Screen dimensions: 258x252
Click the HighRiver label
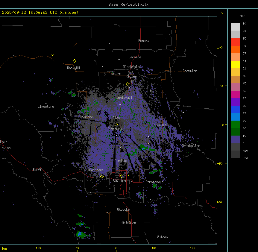[x=128, y=222]
